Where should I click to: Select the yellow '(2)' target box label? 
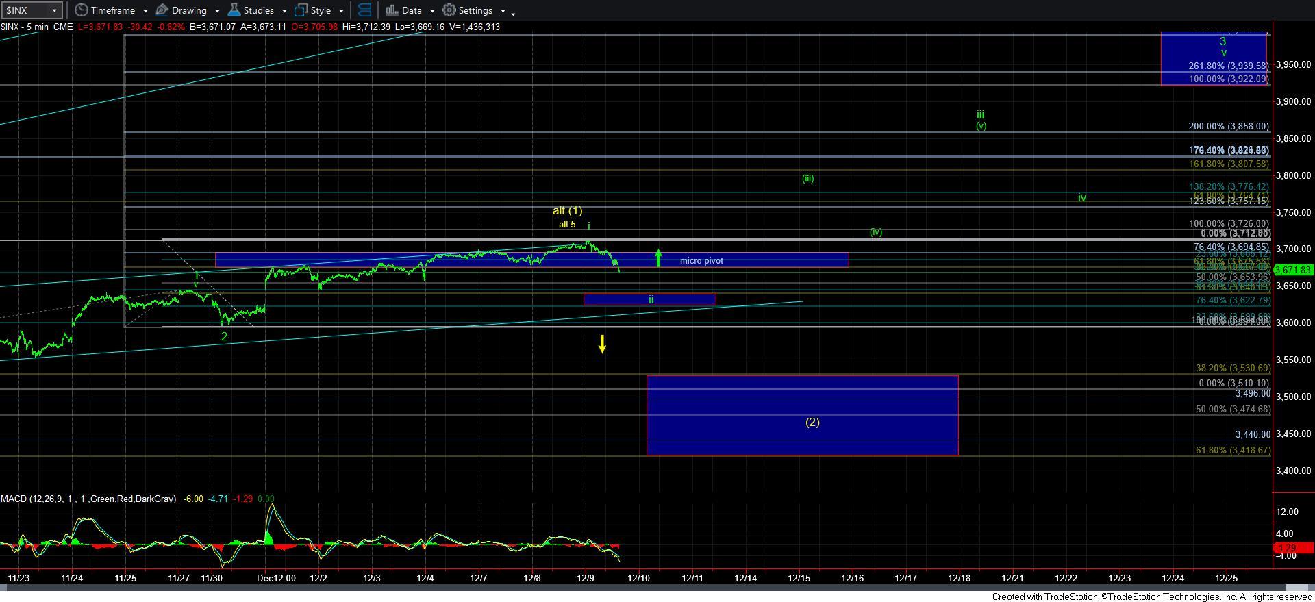coord(812,422)
